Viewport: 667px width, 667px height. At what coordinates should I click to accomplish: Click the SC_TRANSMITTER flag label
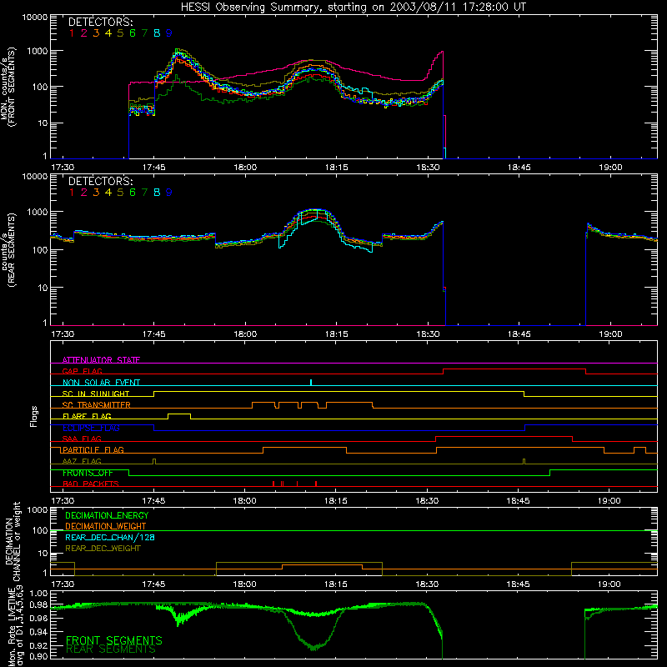(96, 404)
